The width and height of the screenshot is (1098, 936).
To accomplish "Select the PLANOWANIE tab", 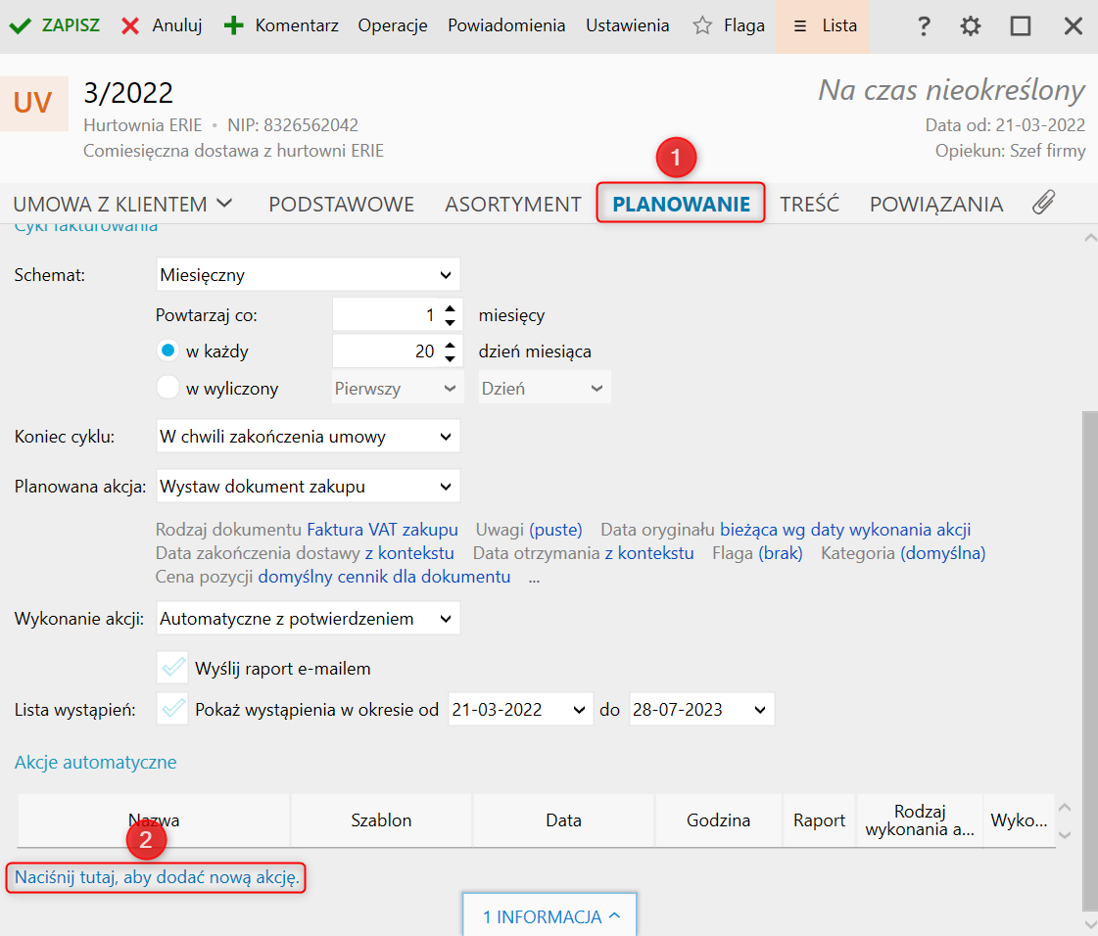I will point(681,204).
